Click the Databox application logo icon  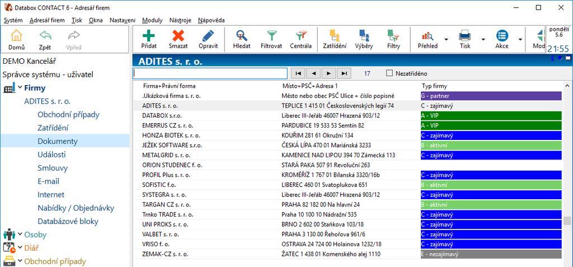pos(8,7)
